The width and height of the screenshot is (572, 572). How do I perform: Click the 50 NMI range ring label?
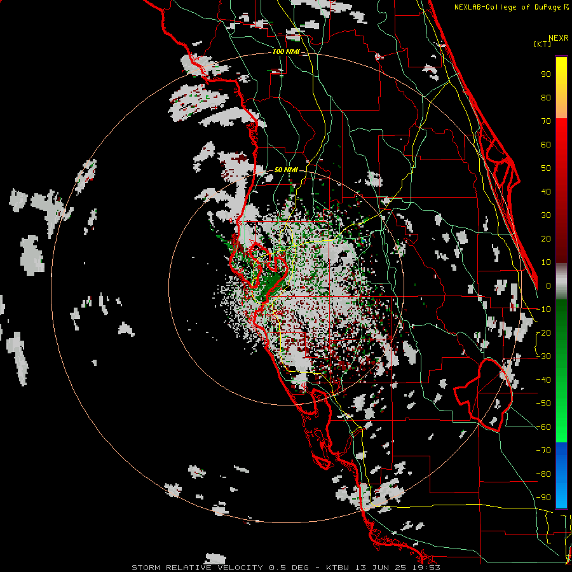click(286, 170)
